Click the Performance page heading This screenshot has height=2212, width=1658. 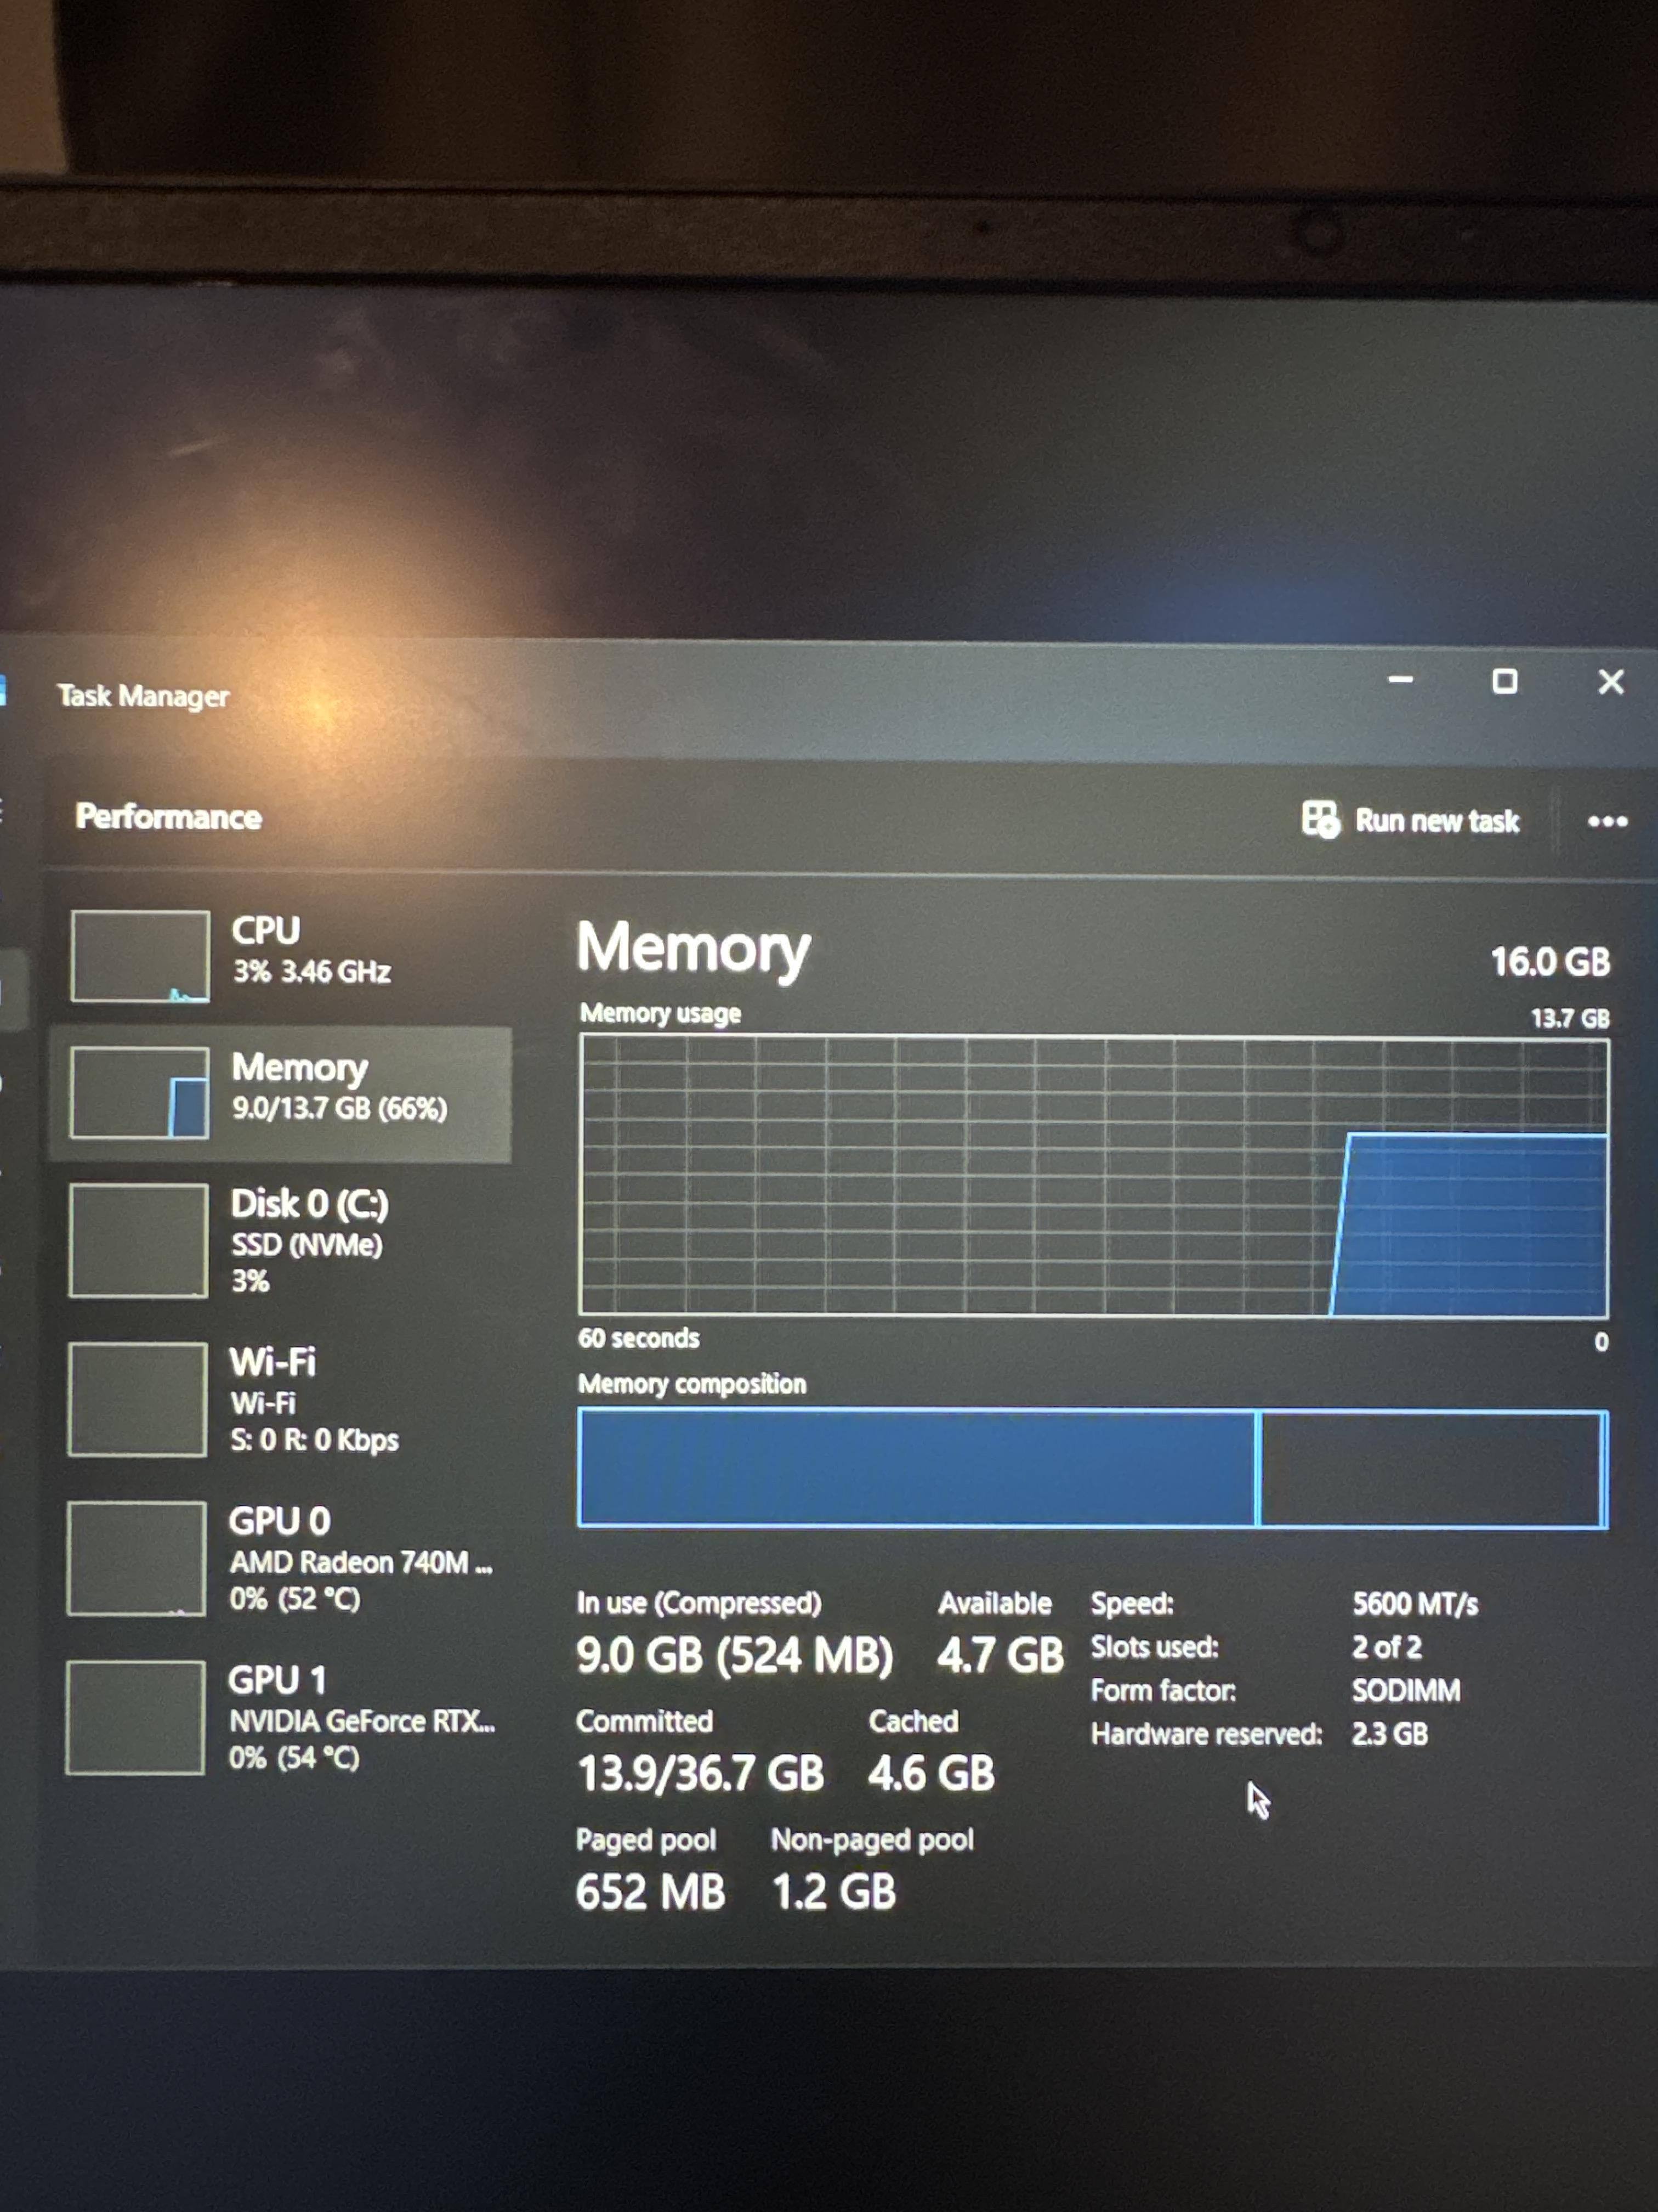(168, 817)
